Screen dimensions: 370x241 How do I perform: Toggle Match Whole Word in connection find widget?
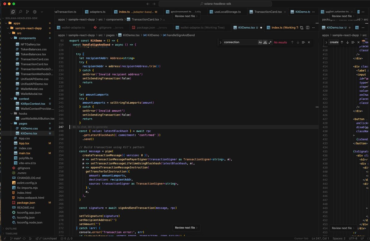(x=265, y=42)
